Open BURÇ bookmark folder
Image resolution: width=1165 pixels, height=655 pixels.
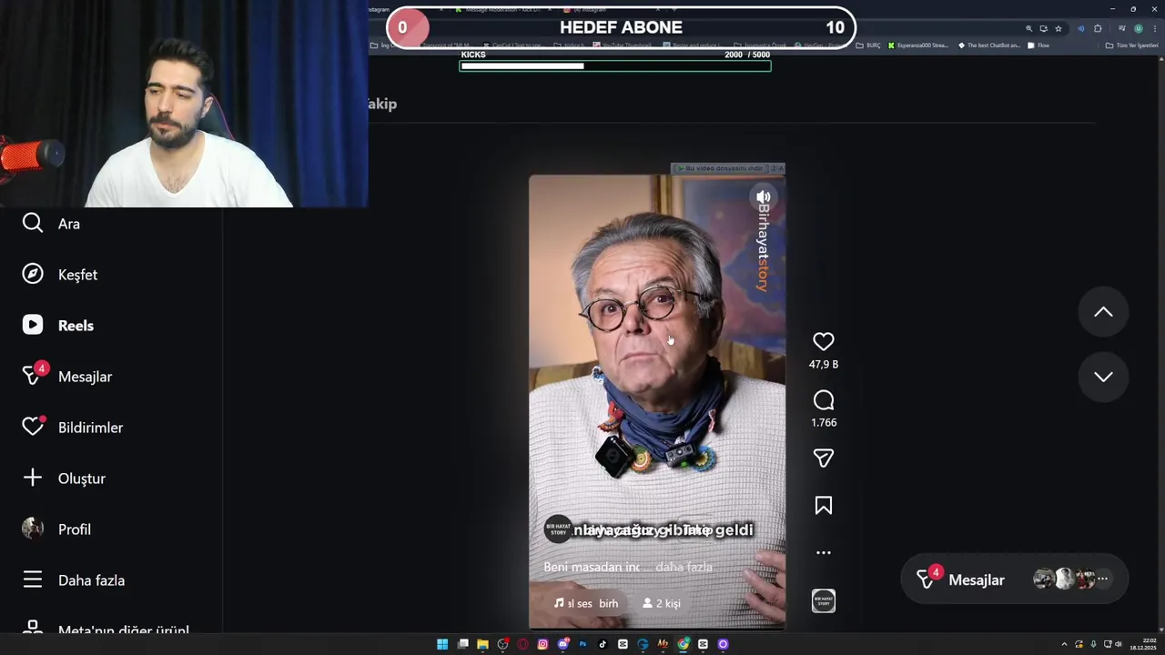point(868,45)
